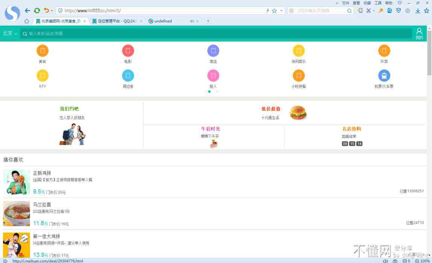Click the page zoom 100% control

tap(422, 261)
